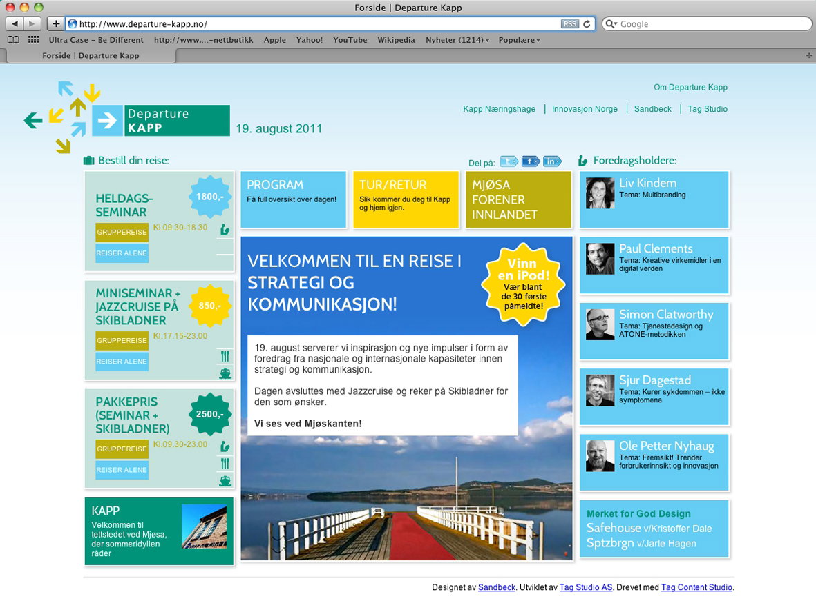Click the speaker icon in Heldagsseminar card
The height and width of the screenshot is (601, 816).
pos(225,229)
